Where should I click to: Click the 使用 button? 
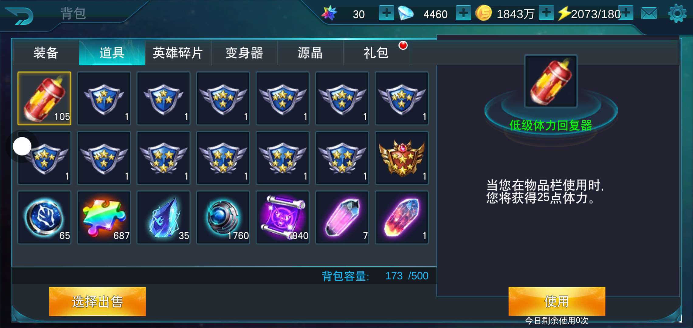click(557, 301)
